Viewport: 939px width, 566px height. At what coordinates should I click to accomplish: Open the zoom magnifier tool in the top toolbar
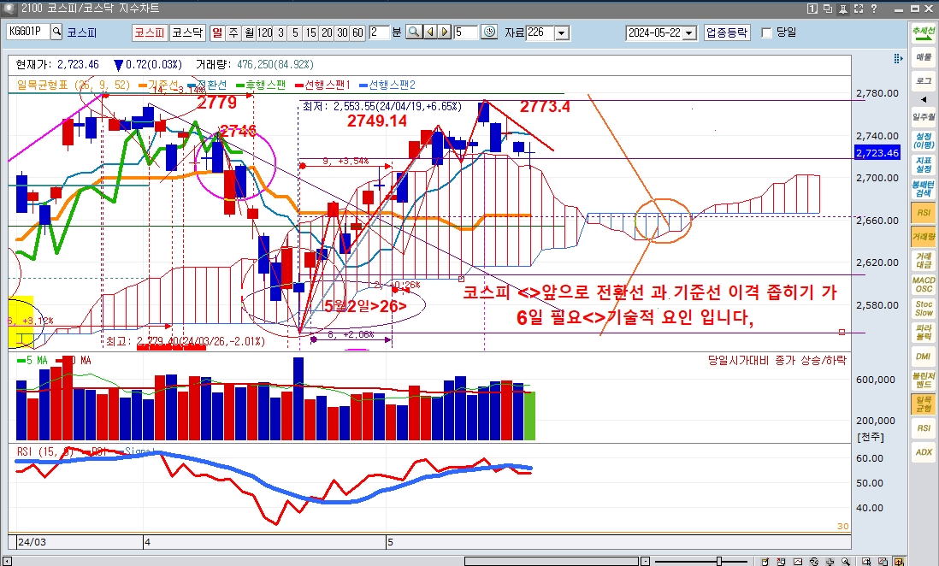click(413, 32)
